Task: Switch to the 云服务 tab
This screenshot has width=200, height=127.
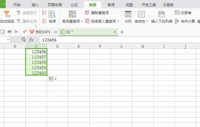Action: (x=168, y=5)
